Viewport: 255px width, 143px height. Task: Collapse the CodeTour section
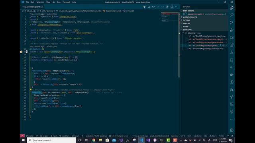point(204,30)
